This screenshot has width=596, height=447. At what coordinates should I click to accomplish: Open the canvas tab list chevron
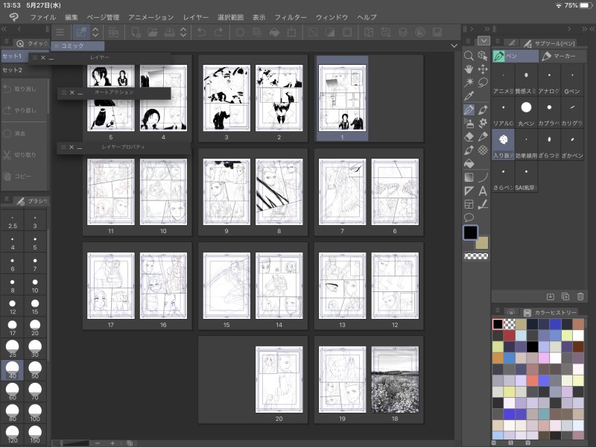point(454,45)
